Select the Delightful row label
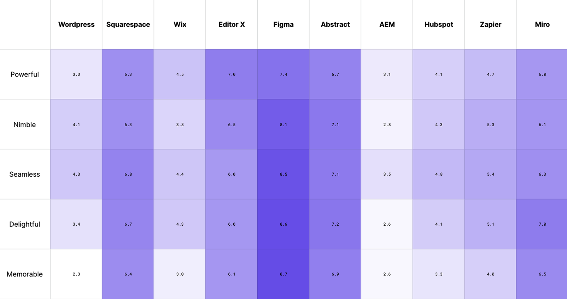Viewport: 567px width, 299px height. 25,224
